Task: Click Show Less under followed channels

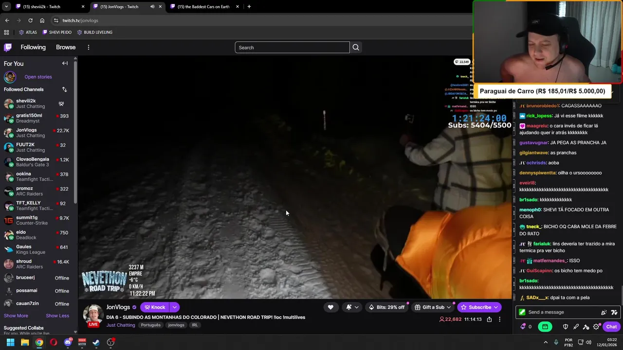Action: [57, 315]
